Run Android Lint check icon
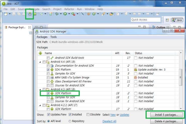 pos(41,14)
